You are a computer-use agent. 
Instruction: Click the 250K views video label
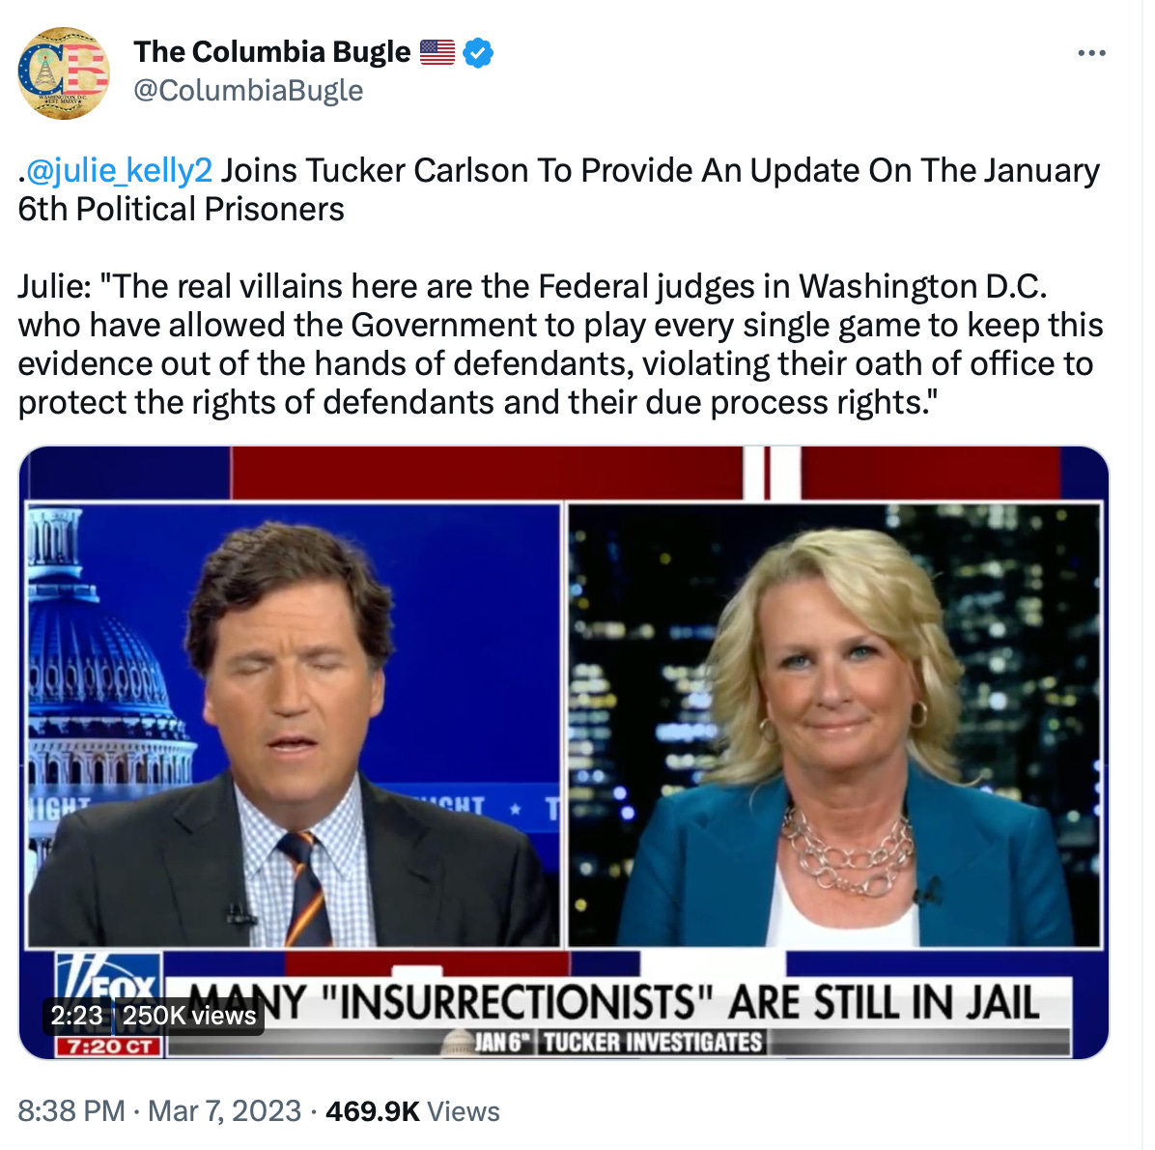click(x=189, y=1016)
